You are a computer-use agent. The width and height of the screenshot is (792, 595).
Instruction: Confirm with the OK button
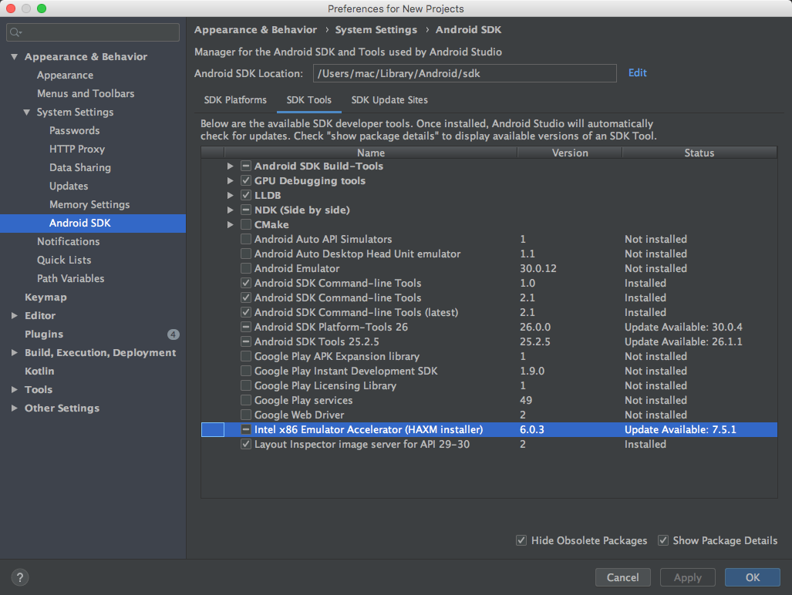tap(752, 577)
